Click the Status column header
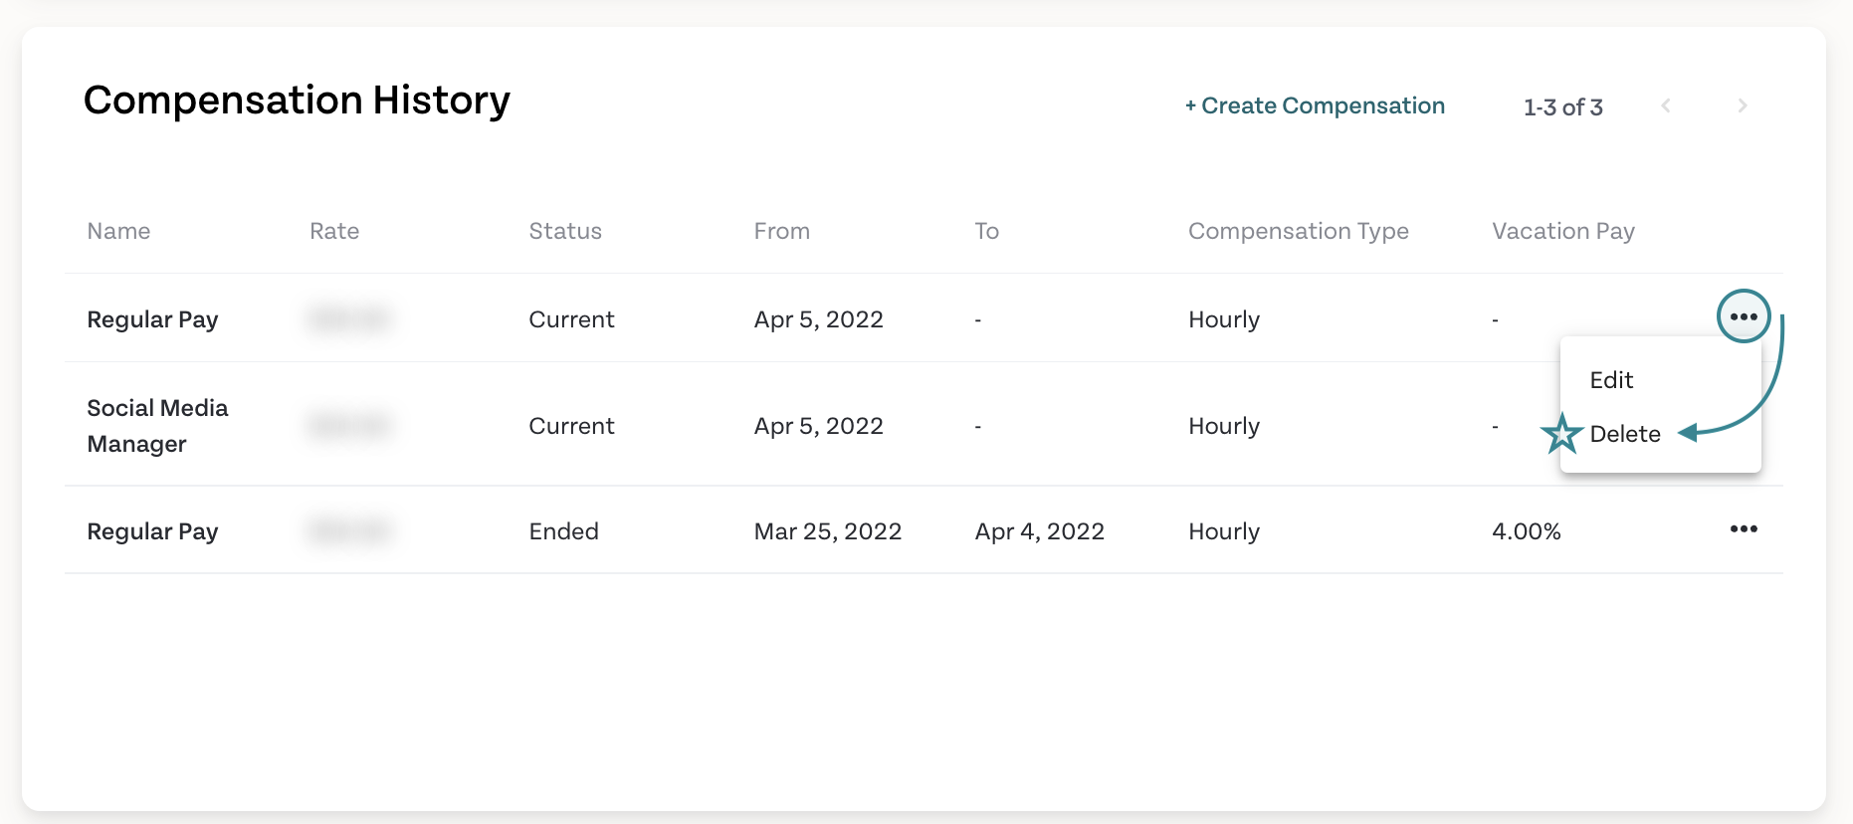Image resolution: width=1853 pixels, height=824 pixels. pyautogui.click(x=565, y=231)
